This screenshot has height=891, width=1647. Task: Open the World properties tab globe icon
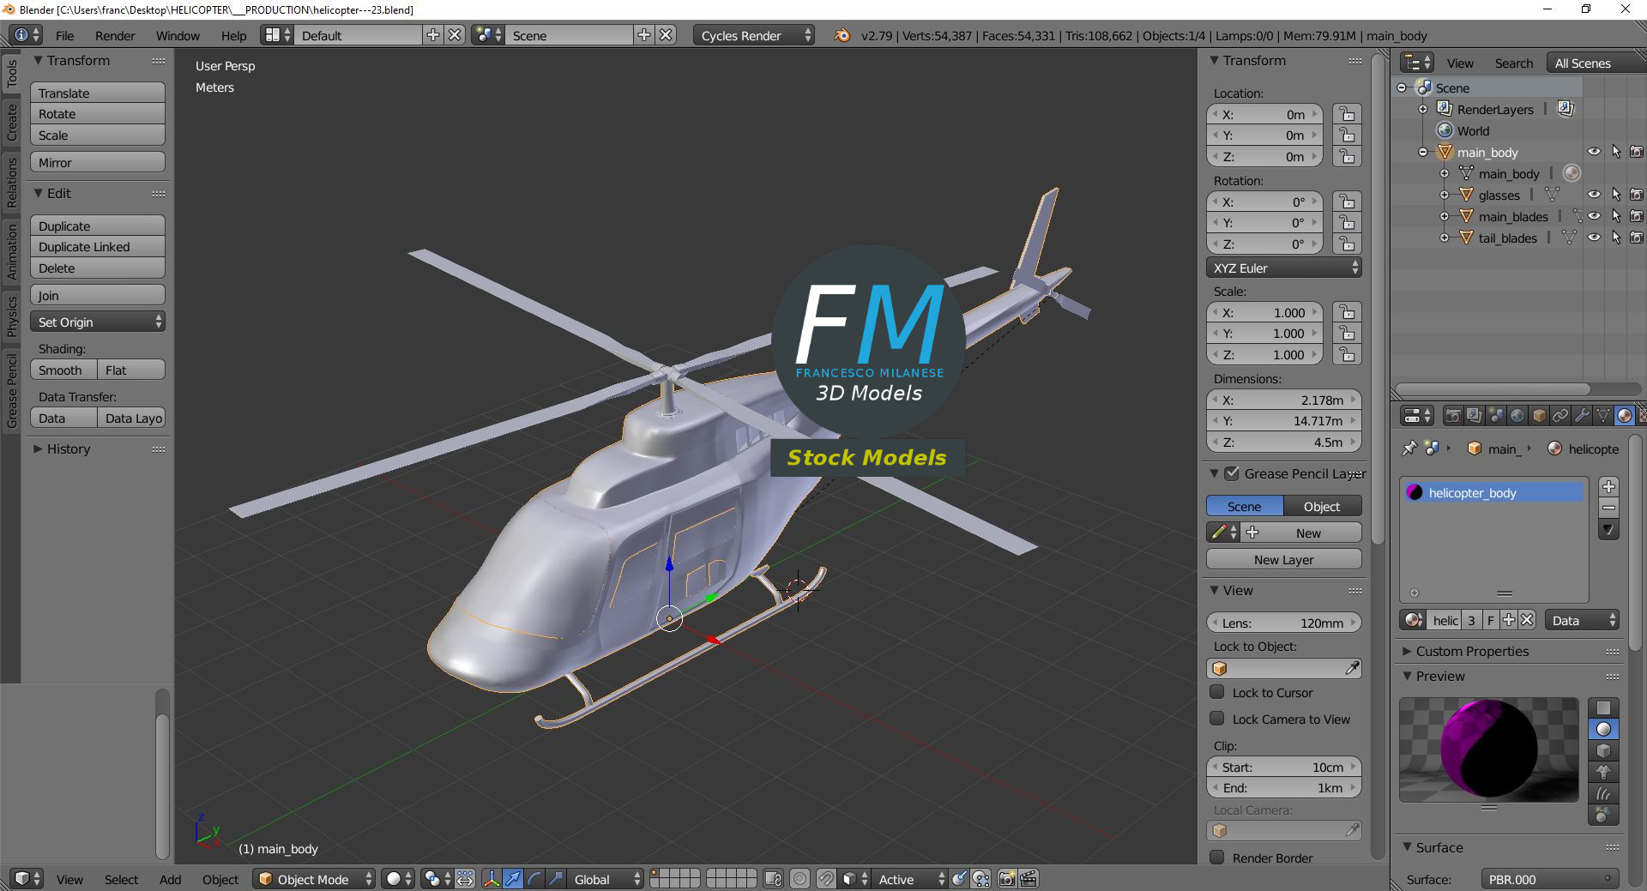pyautogui.click(x=1517, y=416)
